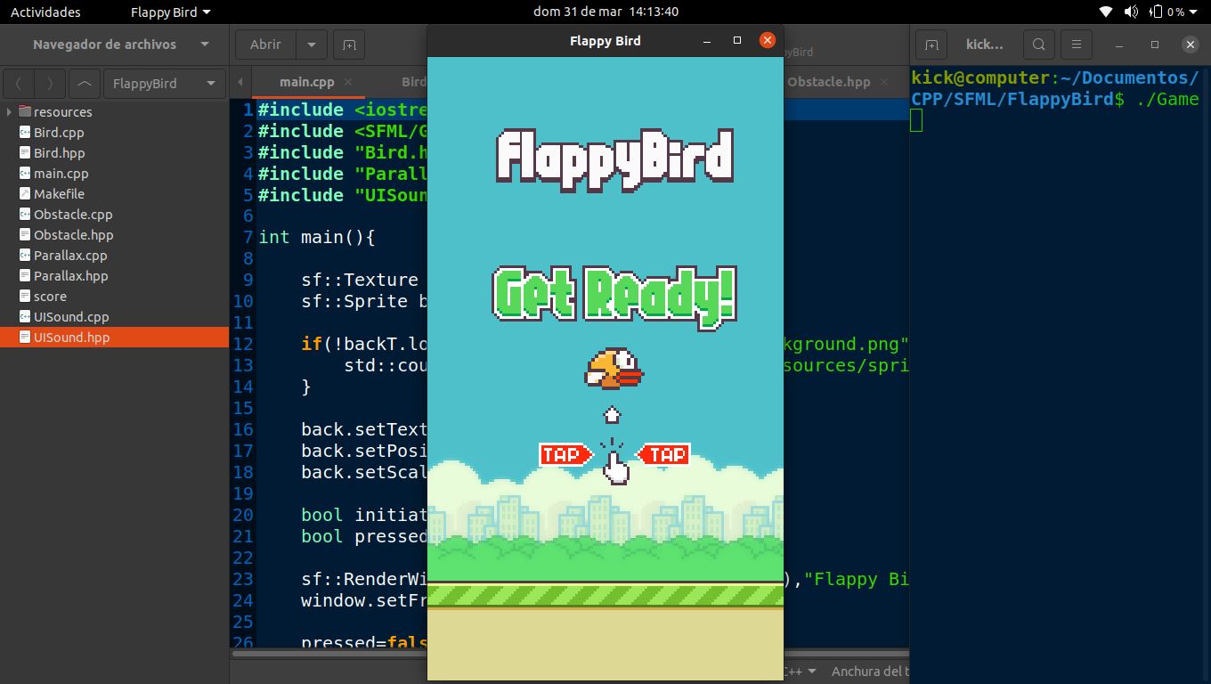Click the network status icon
This screenshot has height=684, width=1211.
1106,12
